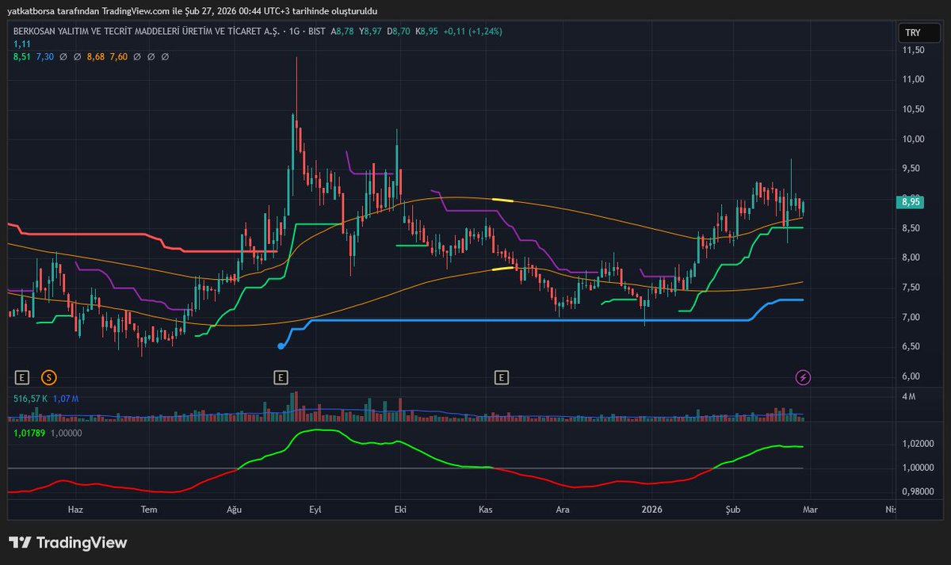Click the 7,00 price axis label
Screen dimensions: 951x565
pyautogui.click(x=911, y=318)
